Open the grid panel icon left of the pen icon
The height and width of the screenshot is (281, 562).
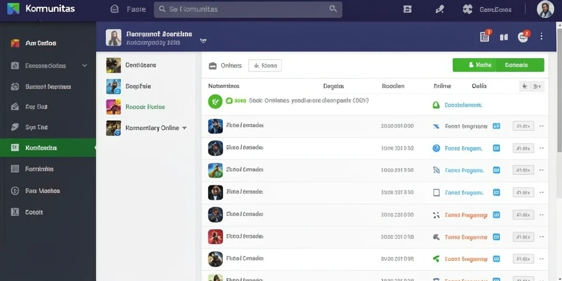point(408,9)
